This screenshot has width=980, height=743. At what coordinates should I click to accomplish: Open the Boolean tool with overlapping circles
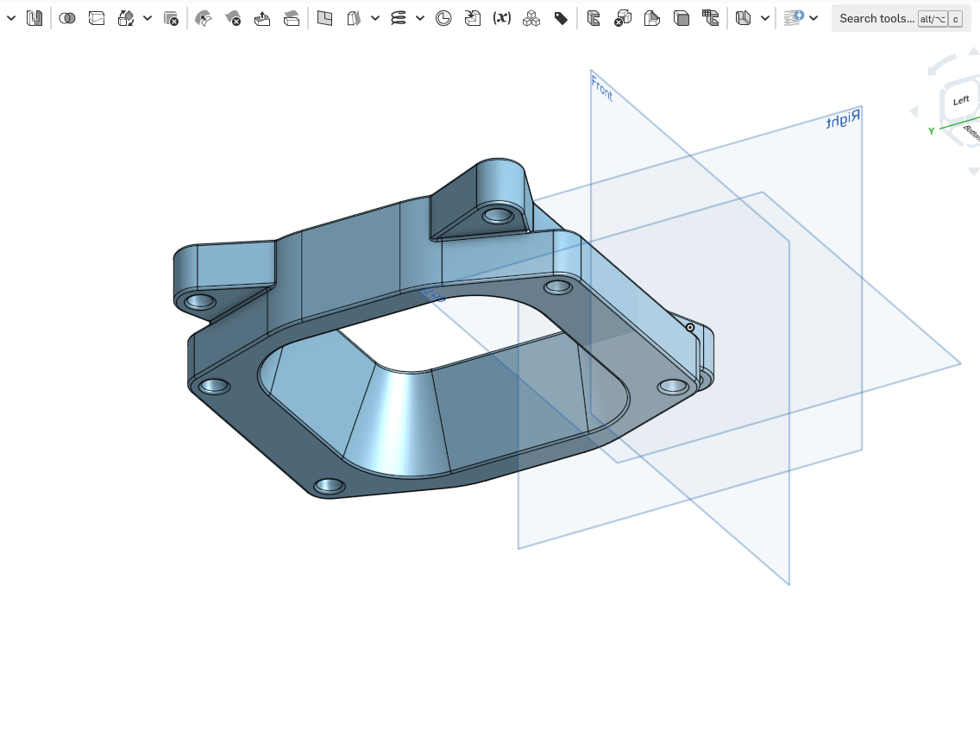coord(67,18)
